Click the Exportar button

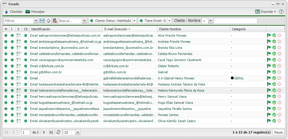(265, 12)
